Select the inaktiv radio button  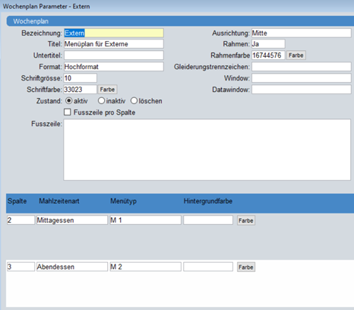[x=101, y=101]
